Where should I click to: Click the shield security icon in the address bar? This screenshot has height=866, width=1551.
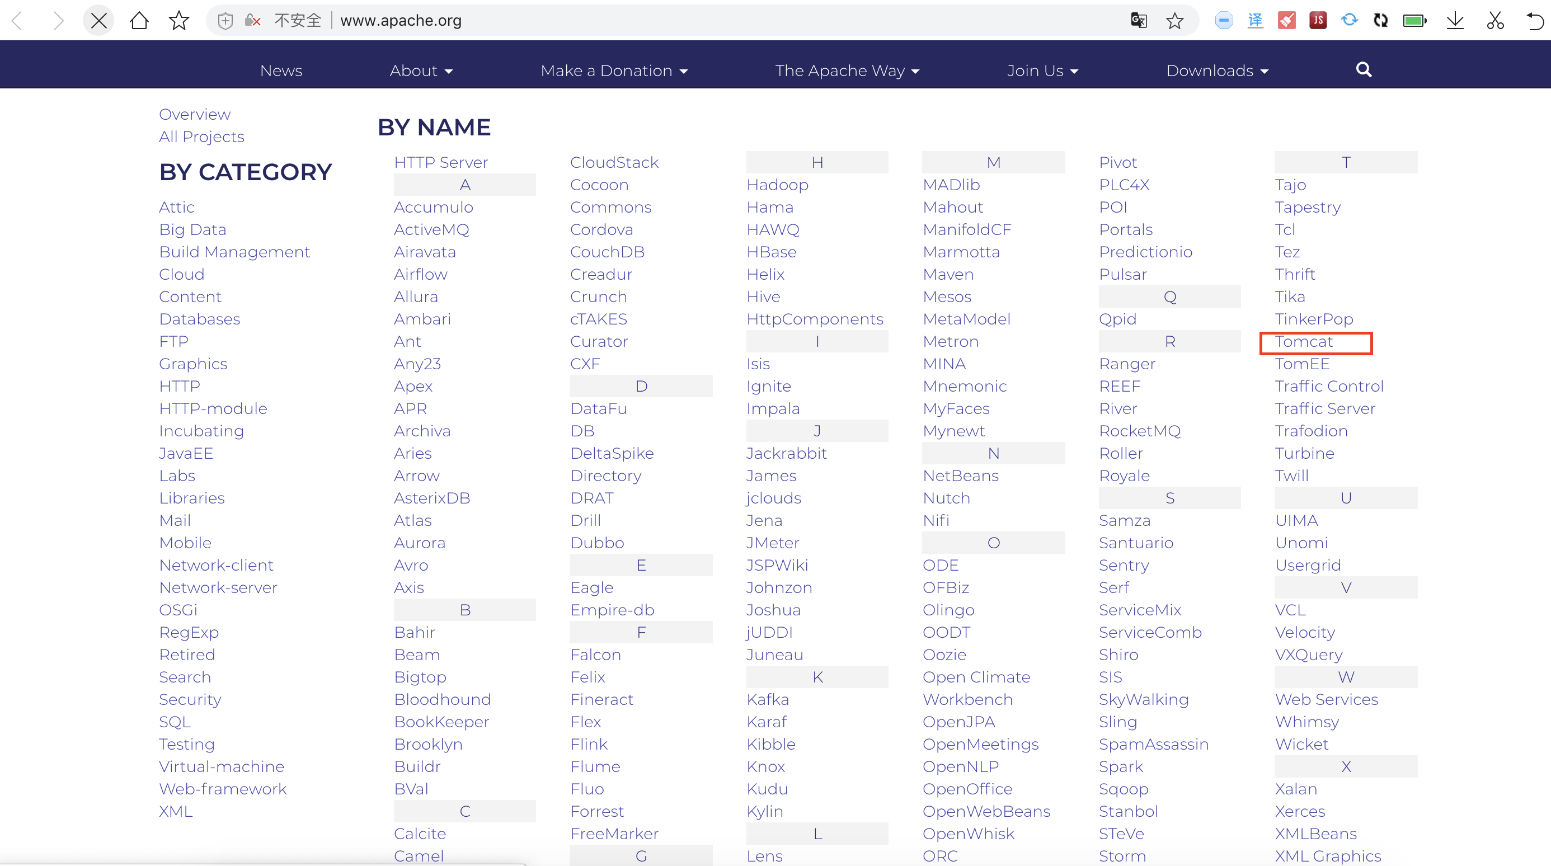tap(225, 21)
